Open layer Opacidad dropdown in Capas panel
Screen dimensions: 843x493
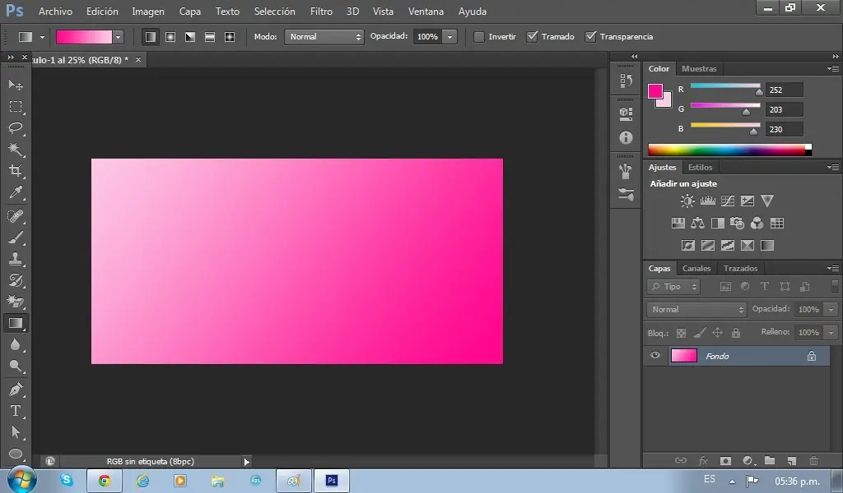[x=831, y=310]
